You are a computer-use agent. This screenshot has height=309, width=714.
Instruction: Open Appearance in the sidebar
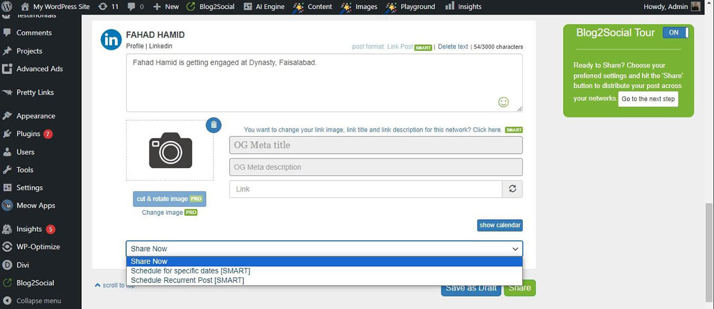(36, 116)
